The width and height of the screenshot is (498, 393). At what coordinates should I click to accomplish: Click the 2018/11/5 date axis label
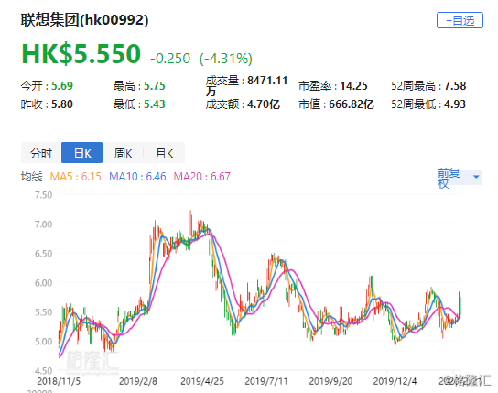[x=59, y=381]
